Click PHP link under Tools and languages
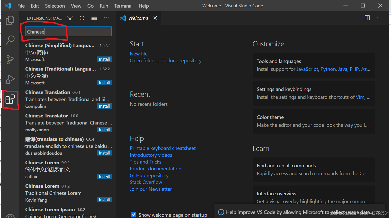 coord(354,69)
